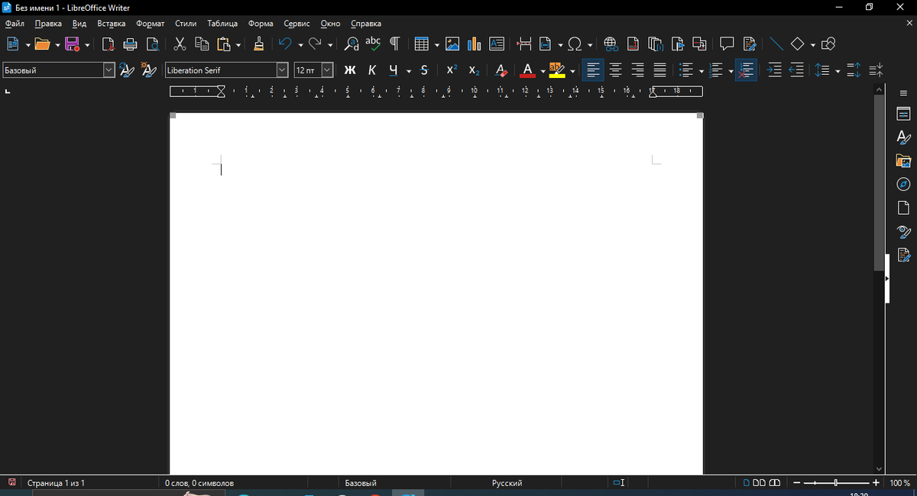Insert a footnote
The height and width of the screenshot is (496, 917).
pyautogui.click(x=633, y=44)
